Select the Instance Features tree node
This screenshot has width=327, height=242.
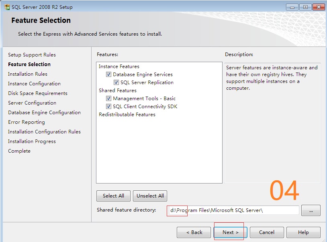pyautogui.click(x=119, y=67)
